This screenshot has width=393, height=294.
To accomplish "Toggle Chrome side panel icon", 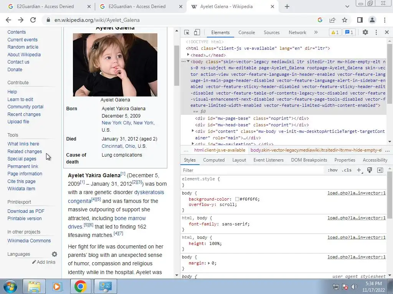I will click(x=360, y=20).
